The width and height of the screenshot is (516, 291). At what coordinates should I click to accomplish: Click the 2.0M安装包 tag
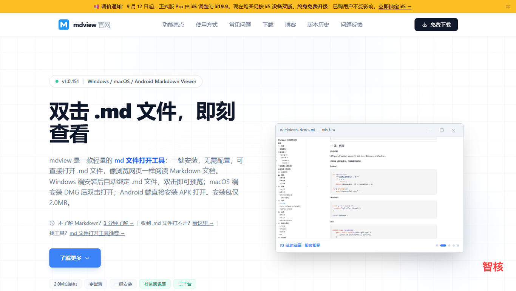point(65,284)
